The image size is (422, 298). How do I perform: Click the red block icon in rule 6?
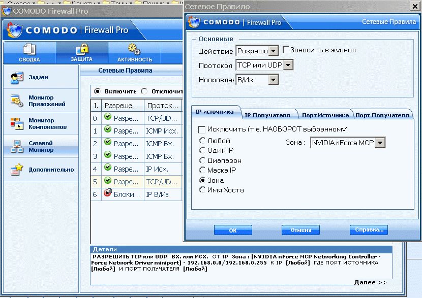(108, 192)
